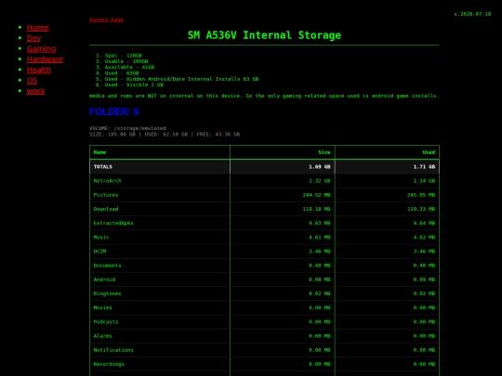Click the Usable - 105GB list item

click(x=126, y=61)
